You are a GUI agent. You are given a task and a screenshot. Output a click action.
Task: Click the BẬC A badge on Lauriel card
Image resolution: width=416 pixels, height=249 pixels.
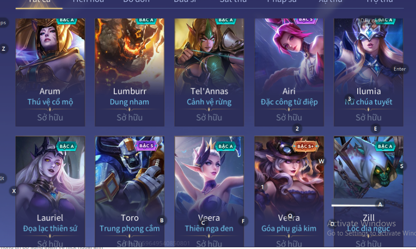point(67,146)
